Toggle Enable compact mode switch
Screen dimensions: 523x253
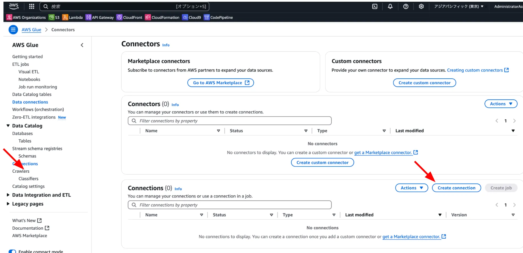click(x=13, y=251)
